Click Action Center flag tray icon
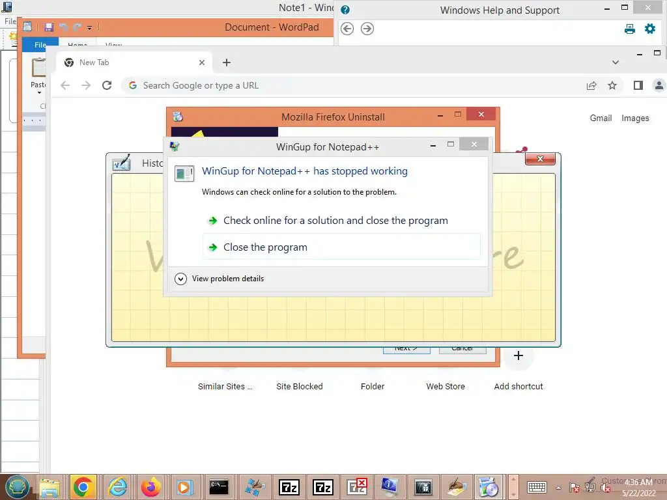 pos(575,488)
